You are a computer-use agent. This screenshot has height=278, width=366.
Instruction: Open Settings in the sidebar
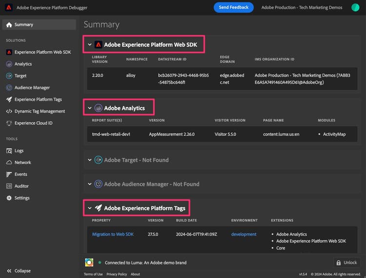click(x=21, y=198)
